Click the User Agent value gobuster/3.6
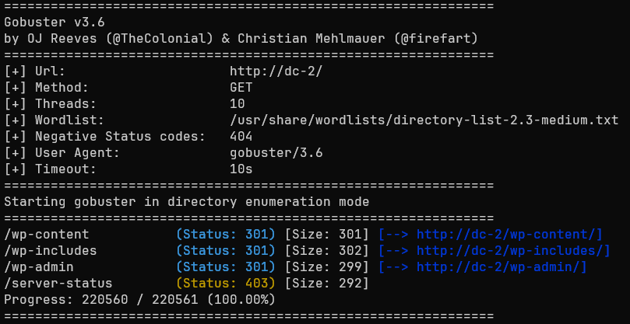Image resolution: width=630 pixels, height=324 pixels. coord(276,153)
